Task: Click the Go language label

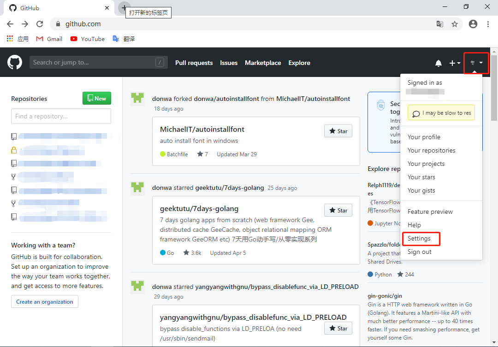Action: [167, 253]
